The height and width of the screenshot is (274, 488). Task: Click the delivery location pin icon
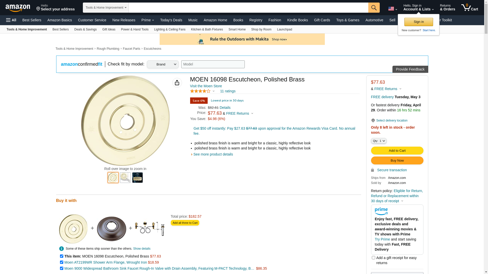[x=373, y=121]
